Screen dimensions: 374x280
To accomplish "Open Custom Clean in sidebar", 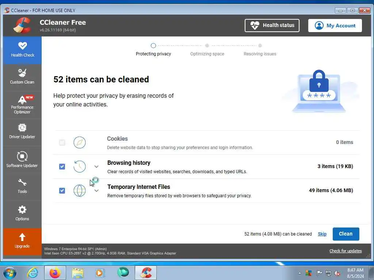I will (x=22, y=77).
